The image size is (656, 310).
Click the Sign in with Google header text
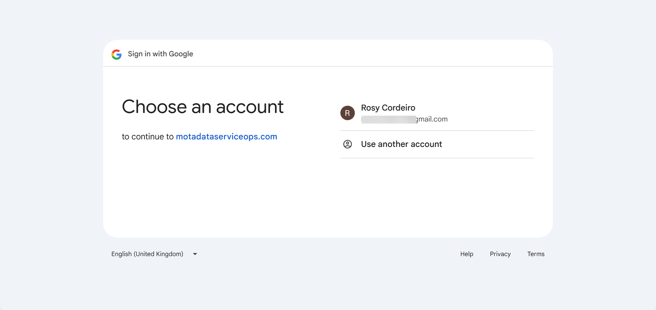click(160, 54)
